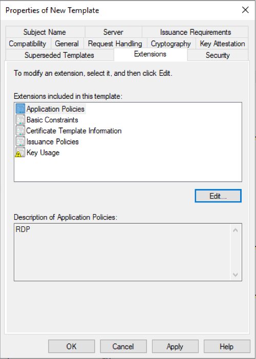Click the Basic Constraints extension icon

pyautogui.click(x=20, y=120)
